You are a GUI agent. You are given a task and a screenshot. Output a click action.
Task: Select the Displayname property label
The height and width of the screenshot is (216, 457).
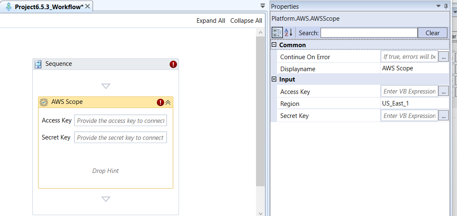298,69
